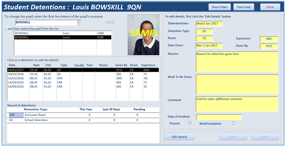Select pupil Louis BOWSKILL 9QN
The width and height of the screenshot is (286, 147).
63,37
